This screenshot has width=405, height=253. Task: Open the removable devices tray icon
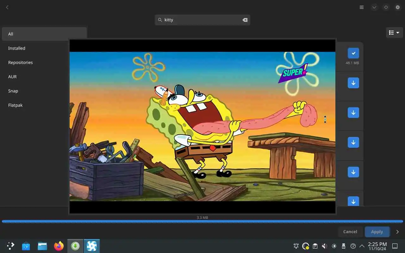click(x=344, y=246)
